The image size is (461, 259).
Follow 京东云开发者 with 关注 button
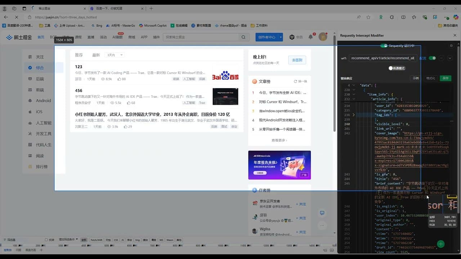301,204
